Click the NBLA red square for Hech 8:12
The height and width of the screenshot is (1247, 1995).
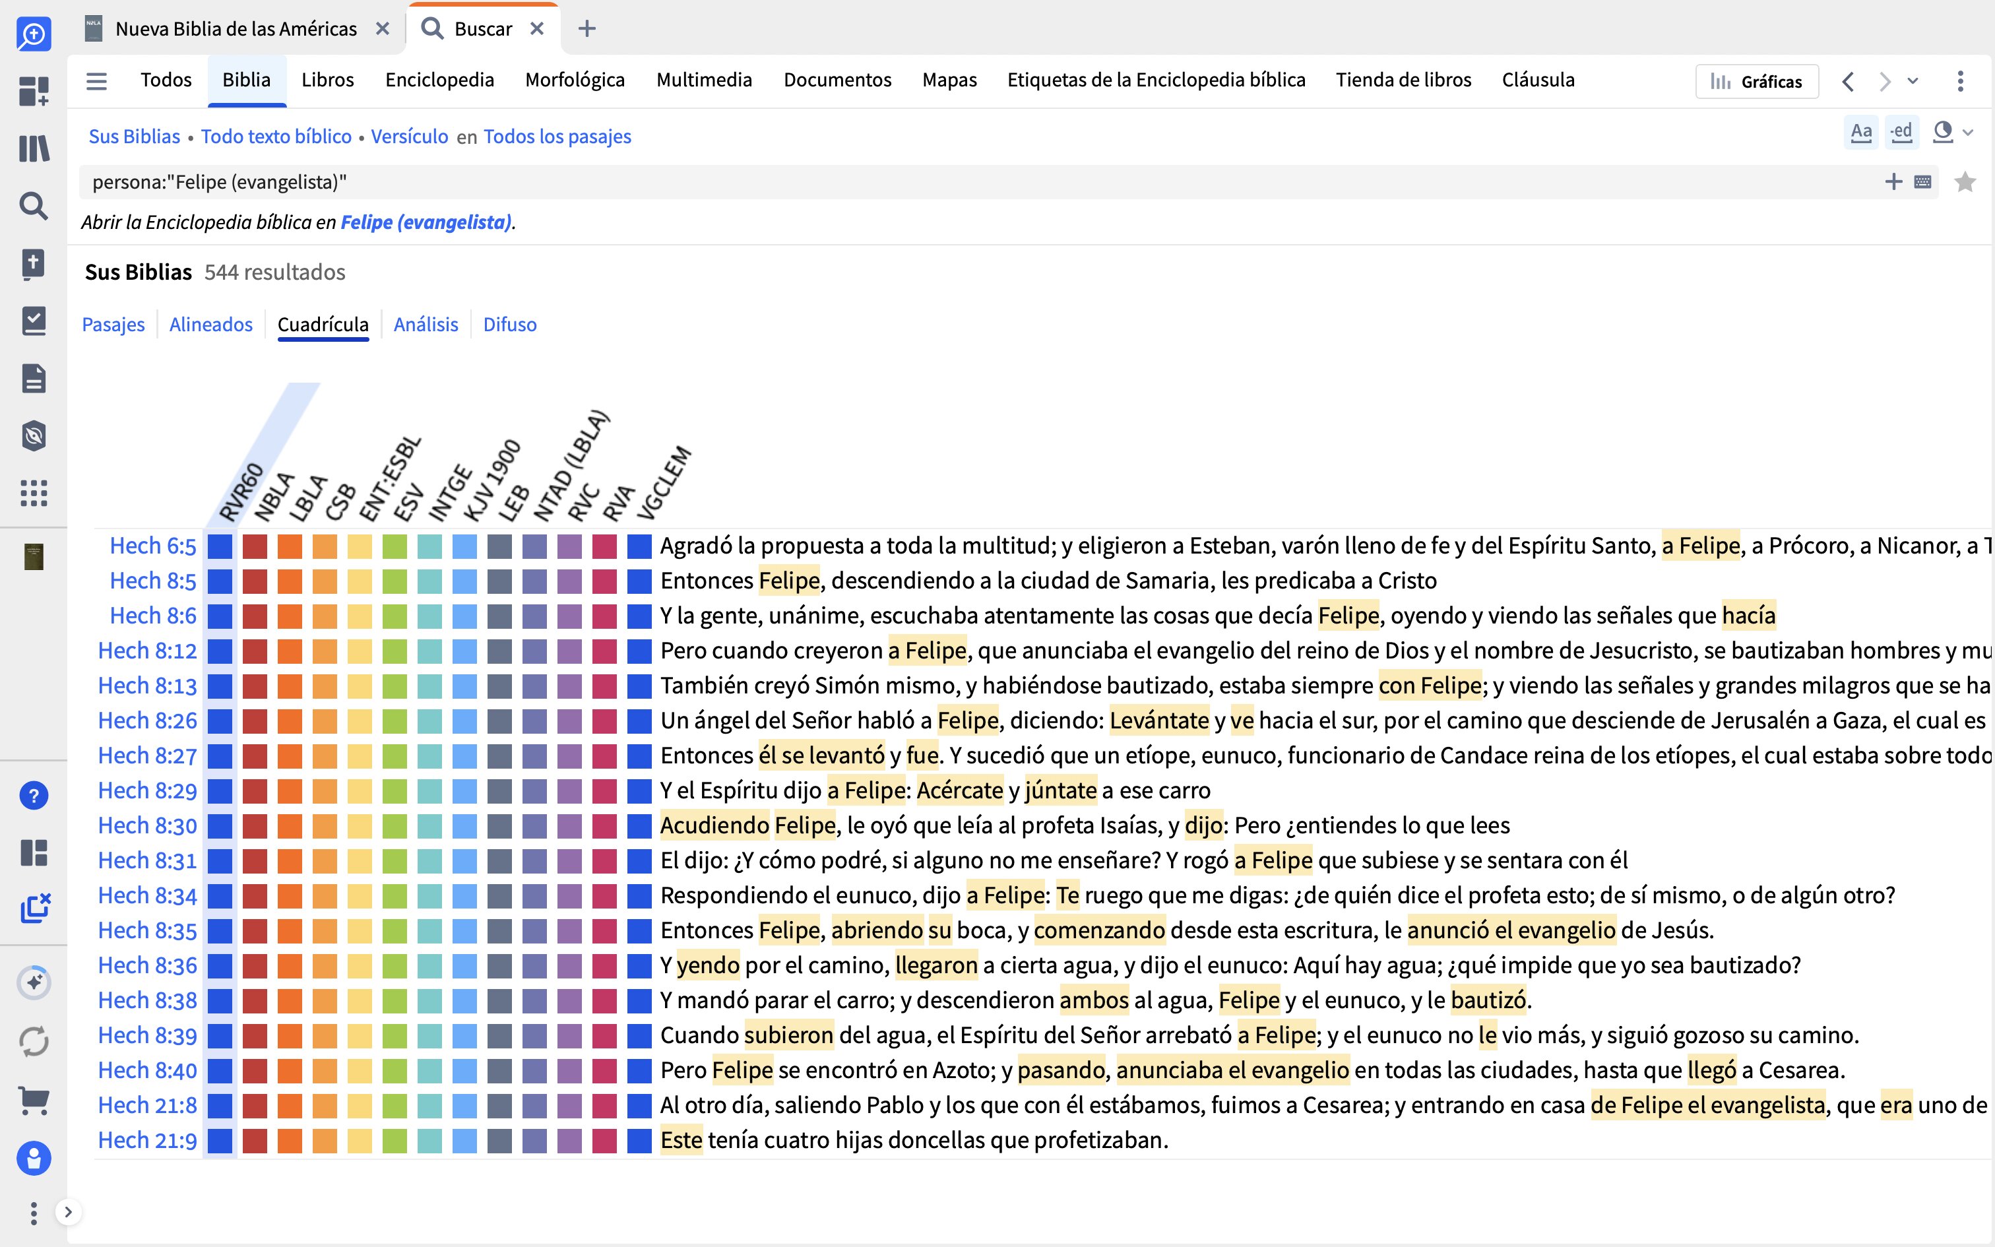[x=255, y=651]
